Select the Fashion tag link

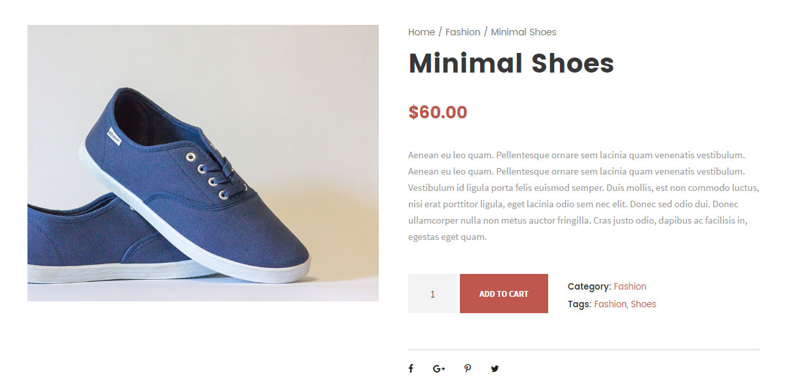tap(610, 304)
